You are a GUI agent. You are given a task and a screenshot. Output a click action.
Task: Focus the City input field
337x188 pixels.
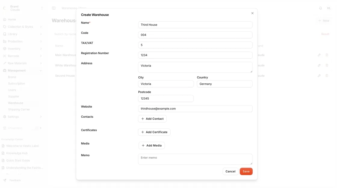[x=166, y=84]
